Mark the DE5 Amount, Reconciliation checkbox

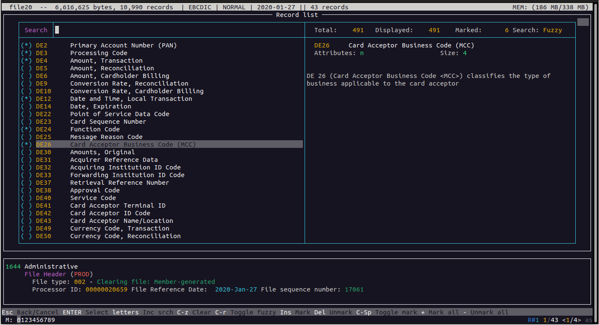[26, 68]
